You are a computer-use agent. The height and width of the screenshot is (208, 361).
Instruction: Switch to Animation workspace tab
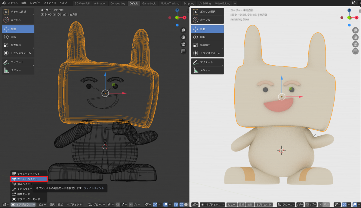(x=100, y=3)
